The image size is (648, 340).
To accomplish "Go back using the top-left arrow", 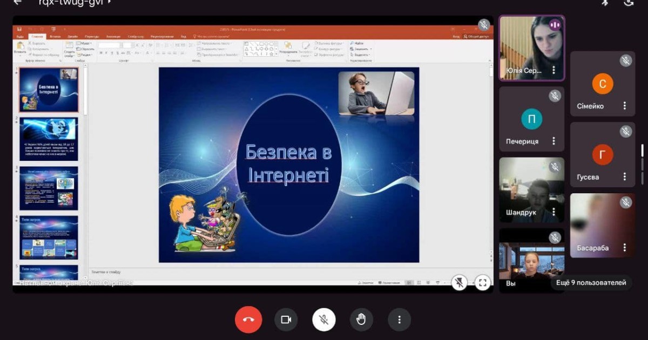I will pyautogui.click(x=18, y=2).
